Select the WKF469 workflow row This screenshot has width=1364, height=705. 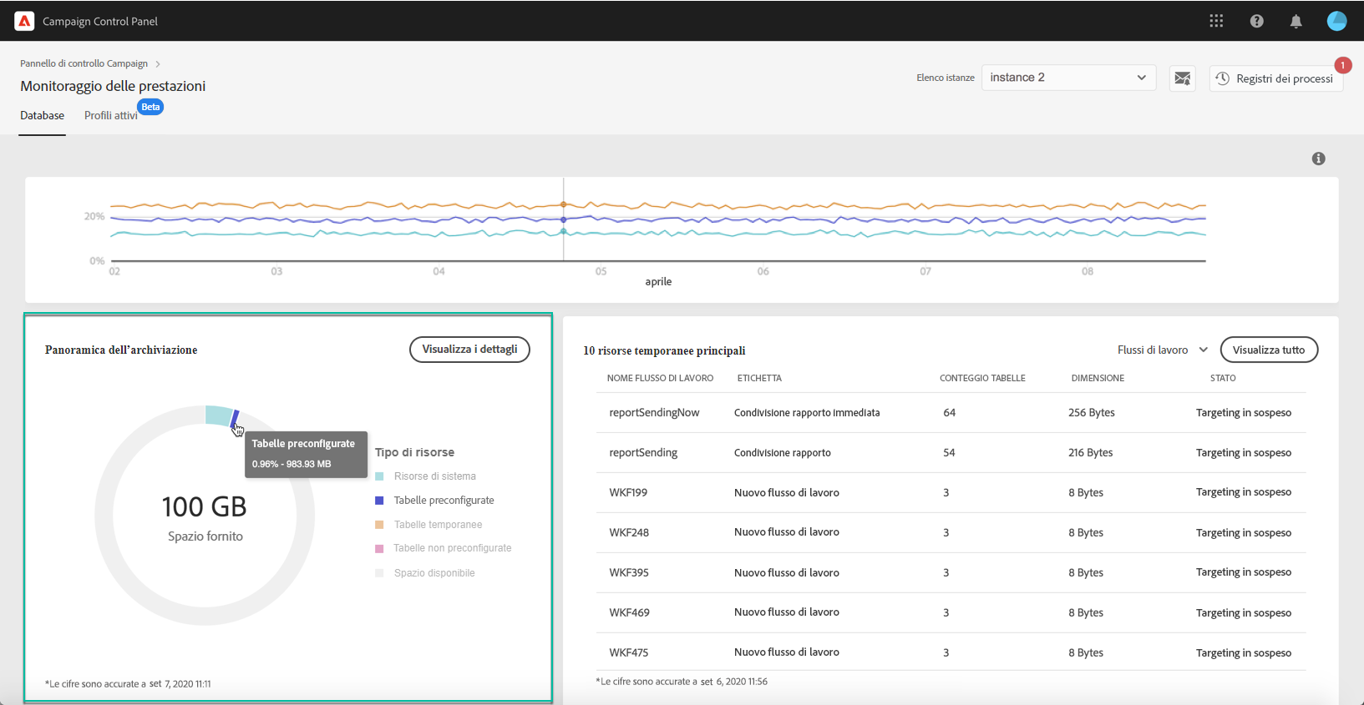951,612
